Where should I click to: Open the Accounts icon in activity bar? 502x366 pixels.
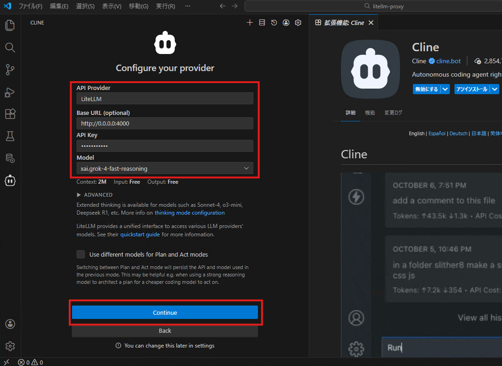tap(10, 324)
